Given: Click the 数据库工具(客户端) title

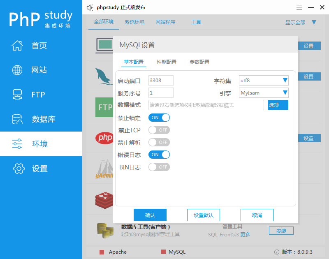Looking at the screenshot, I should (x=146, y=227).
